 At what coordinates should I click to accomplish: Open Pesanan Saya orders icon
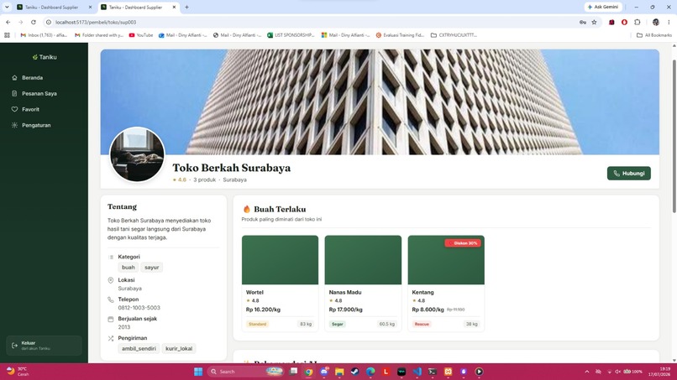(14, 94)
